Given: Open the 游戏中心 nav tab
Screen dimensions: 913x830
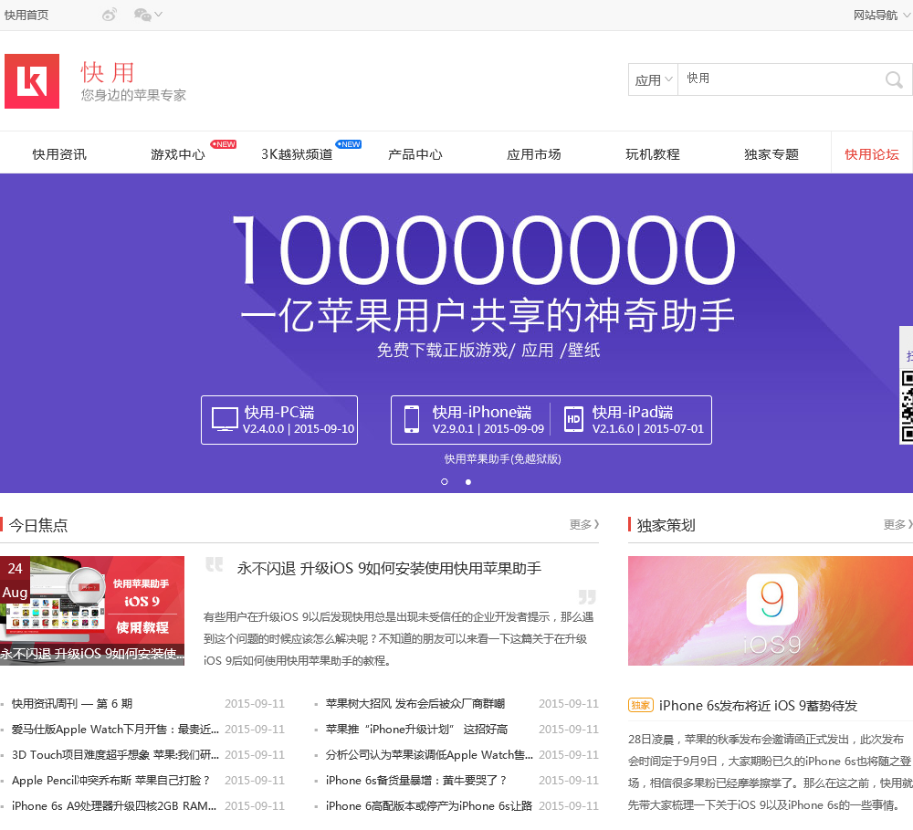Looking at the screenshot, I should pos(178,154).
